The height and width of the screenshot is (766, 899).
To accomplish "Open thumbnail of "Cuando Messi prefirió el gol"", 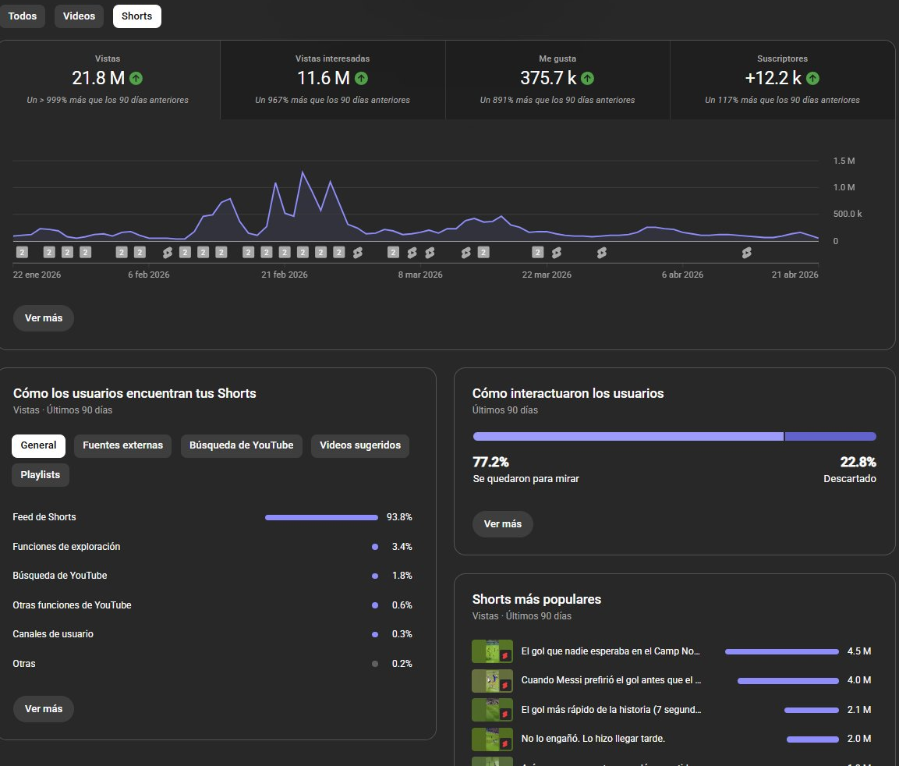I will tap(492, 681).
